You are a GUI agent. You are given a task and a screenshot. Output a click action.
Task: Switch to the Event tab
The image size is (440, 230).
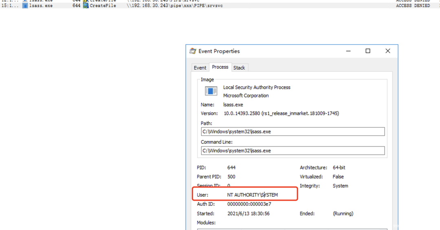pyautogui.click(x=200, y=68)
